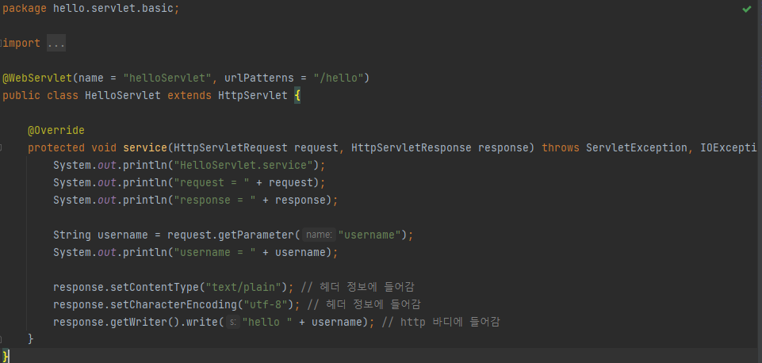Click the "text/plain" string
762x363 pixels.
click(243, 287)
